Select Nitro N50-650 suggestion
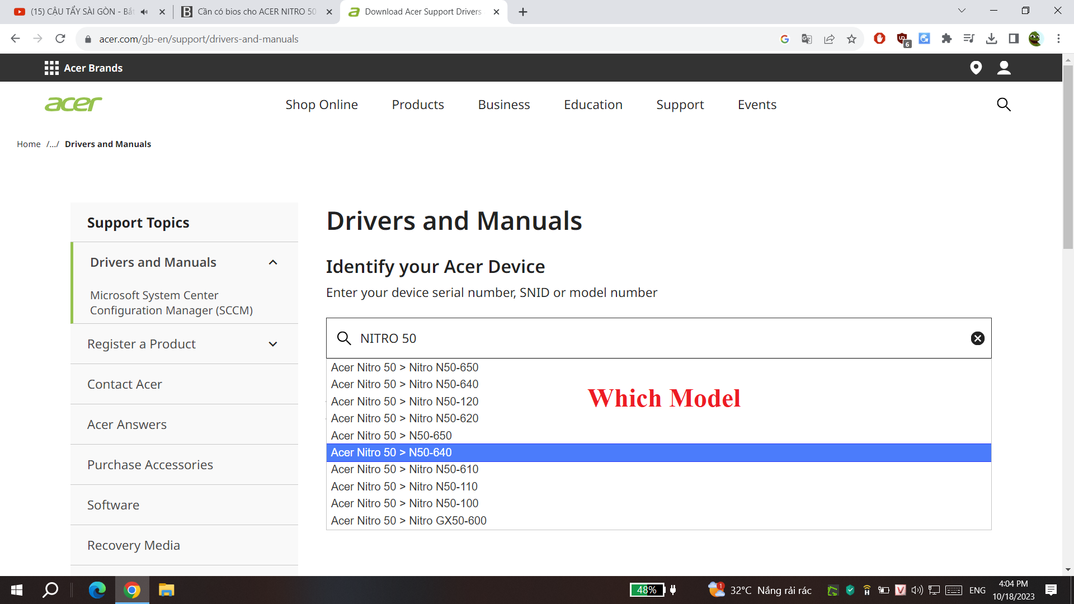Screen dimensions: 1074x604 [x=658, y=367]
